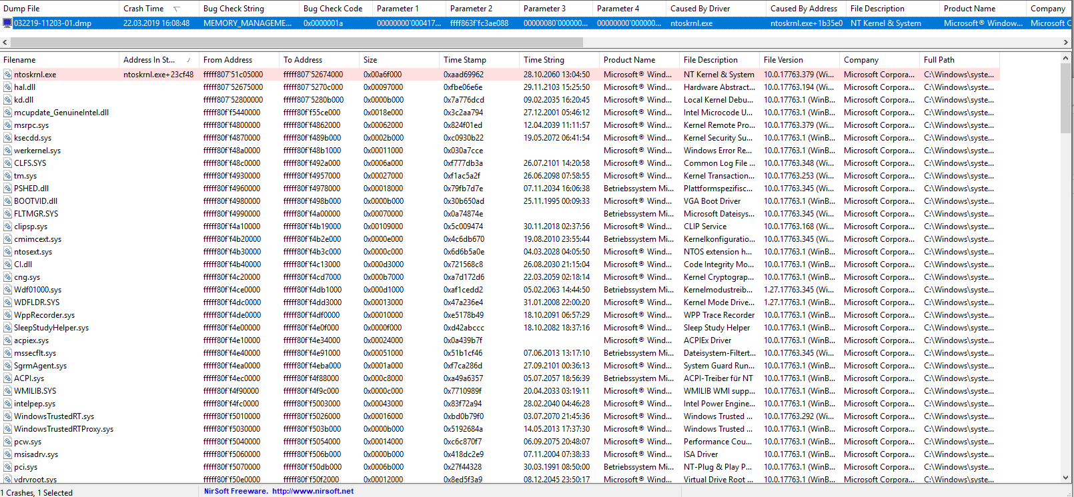Click the file icon beside kd.dll

(7, 100)
